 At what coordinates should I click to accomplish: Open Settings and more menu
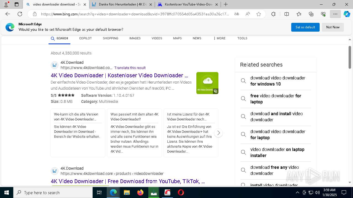click(335, 14)
